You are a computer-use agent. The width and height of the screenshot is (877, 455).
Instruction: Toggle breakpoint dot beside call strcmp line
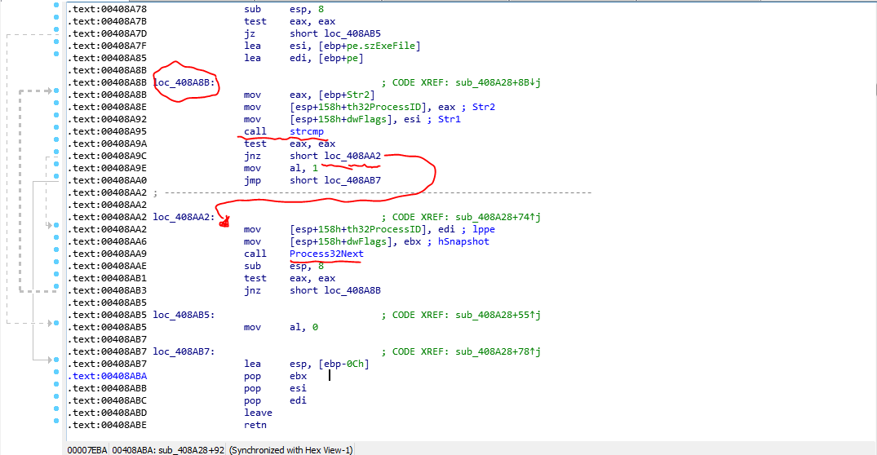point(56,127)
